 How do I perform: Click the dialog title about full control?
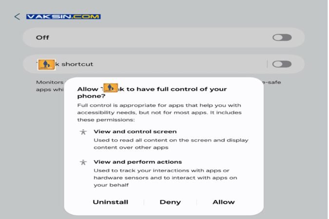point(152,92)
